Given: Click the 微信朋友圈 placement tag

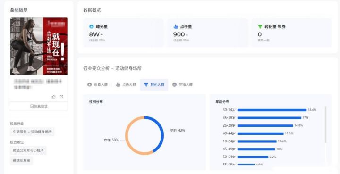Looking at the screenshot, I should (x=21, y=161).
